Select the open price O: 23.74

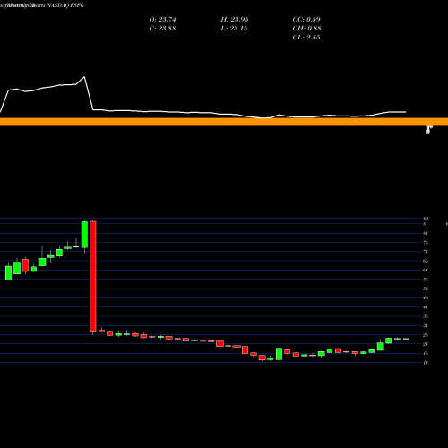pos(162,20)
